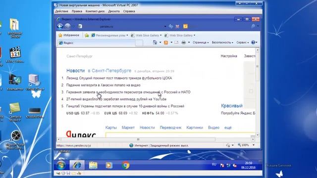Add to favorites bar star-arrow icon
Viewport: 317px width, 178px height.
(87, 35)
